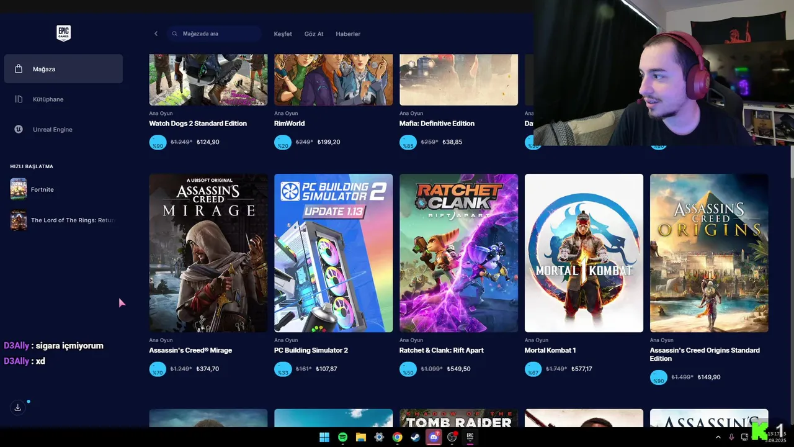Open the PC Building Simulator 2 cover art
794x447 pixels.
(x=334, y=253)
